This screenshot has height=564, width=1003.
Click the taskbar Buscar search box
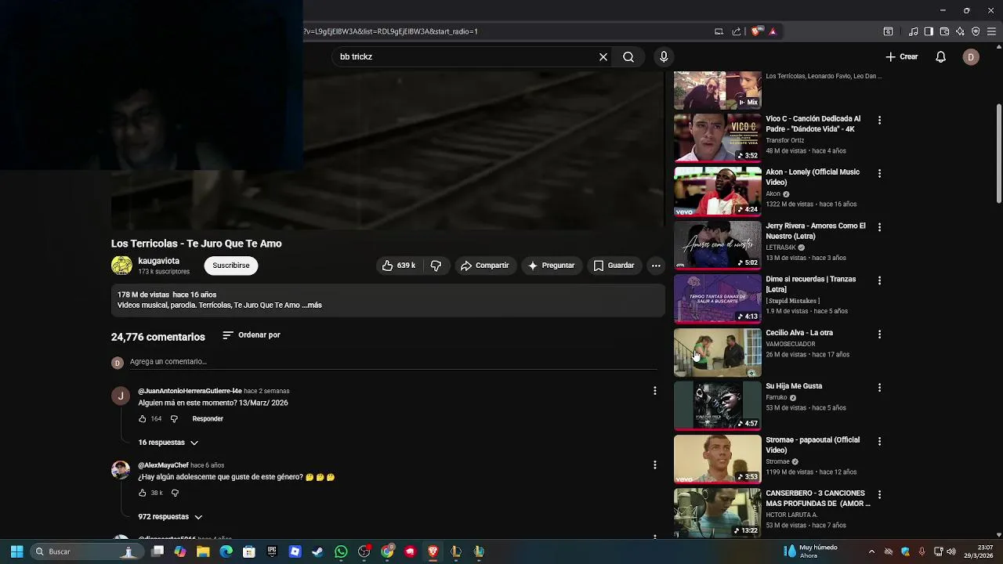(x=85, y=551)
